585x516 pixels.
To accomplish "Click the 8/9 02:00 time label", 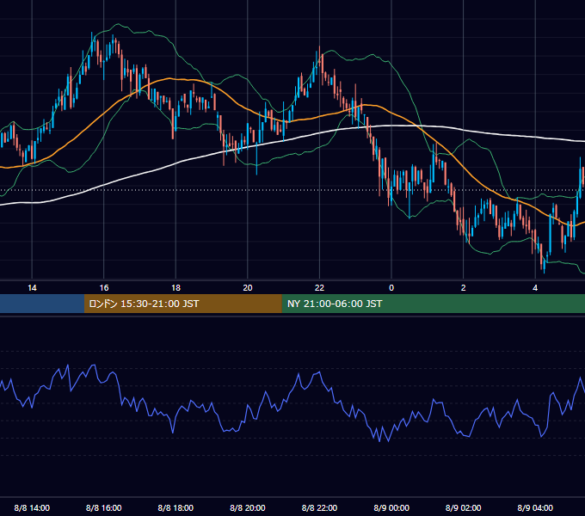I will click(464, 507).
